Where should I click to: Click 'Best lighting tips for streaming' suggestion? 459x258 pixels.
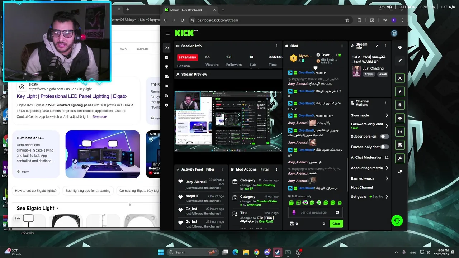click(x=88, y=191)
